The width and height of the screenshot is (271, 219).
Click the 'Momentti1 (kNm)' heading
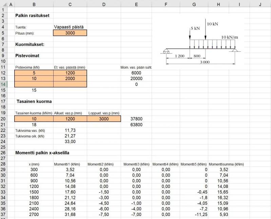click(67, 165)
